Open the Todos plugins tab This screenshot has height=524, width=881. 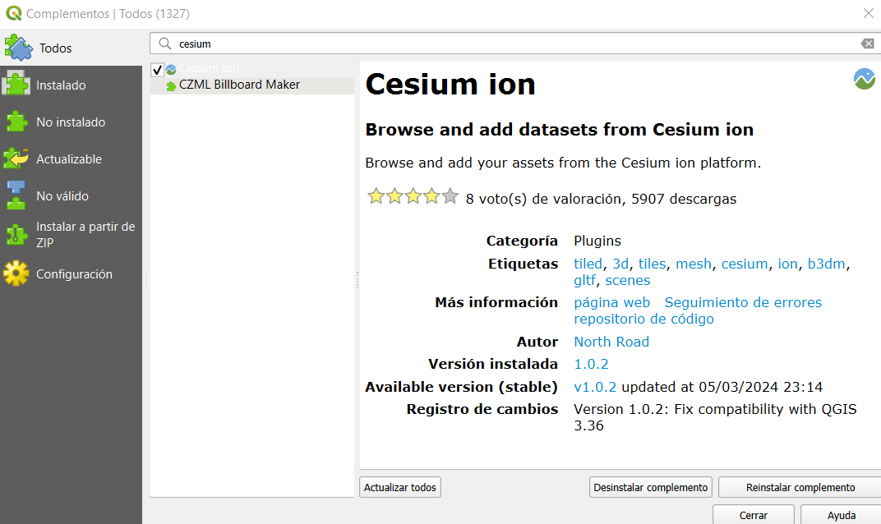pos(71,48)
